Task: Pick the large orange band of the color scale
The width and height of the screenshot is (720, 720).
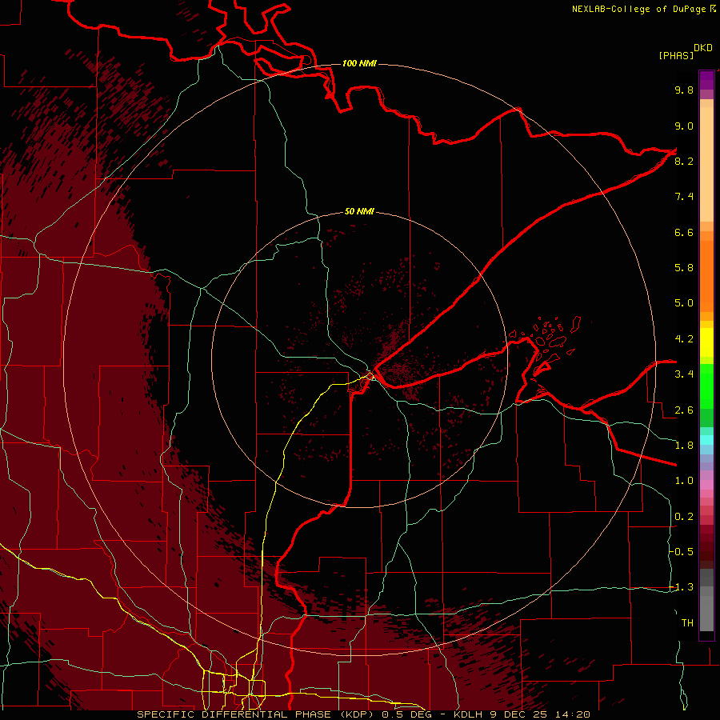Action: point(706,276)
